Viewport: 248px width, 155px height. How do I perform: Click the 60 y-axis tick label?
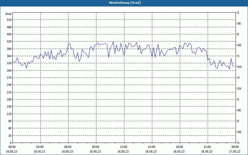[10, 128]
